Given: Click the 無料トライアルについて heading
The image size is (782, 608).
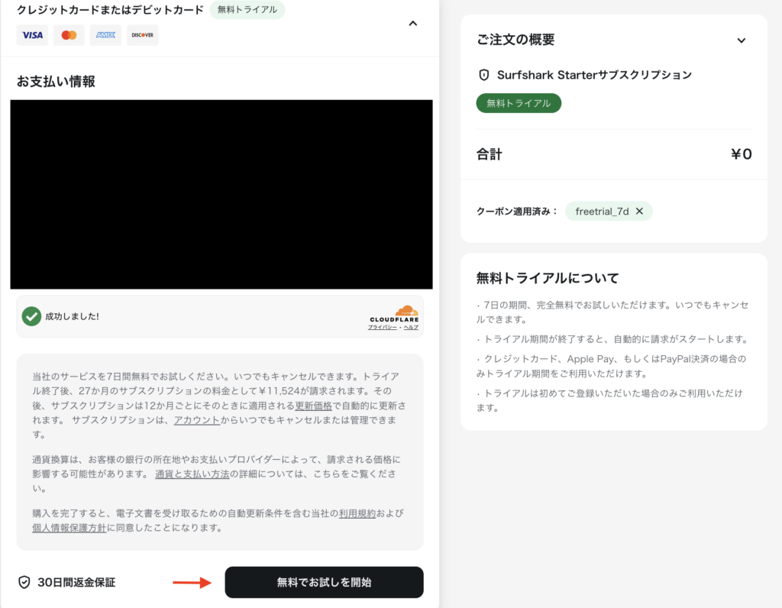Looking at the screenshot, I should 548,278.
